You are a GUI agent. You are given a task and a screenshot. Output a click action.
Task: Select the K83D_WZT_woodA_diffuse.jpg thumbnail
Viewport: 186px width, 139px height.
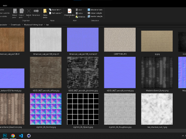click(46, 73)
